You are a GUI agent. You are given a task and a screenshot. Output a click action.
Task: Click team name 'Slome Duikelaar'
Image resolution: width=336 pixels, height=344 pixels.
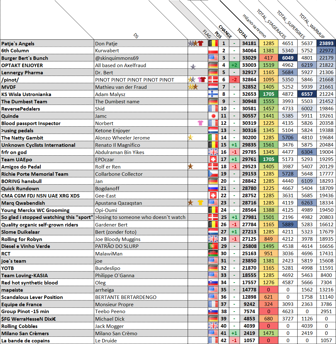click(20, 232)
